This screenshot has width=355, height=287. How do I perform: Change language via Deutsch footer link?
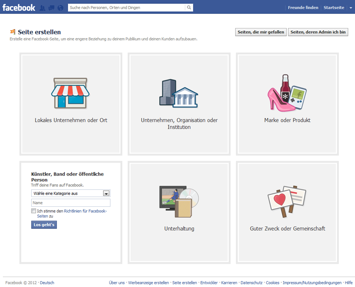[47, 283]
